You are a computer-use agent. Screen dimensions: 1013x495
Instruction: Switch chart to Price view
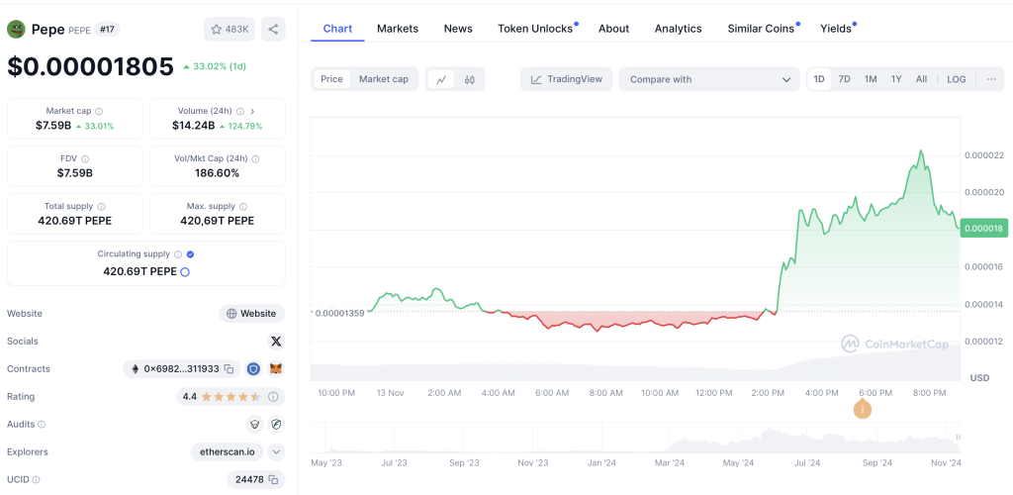(x=332, y=79)
